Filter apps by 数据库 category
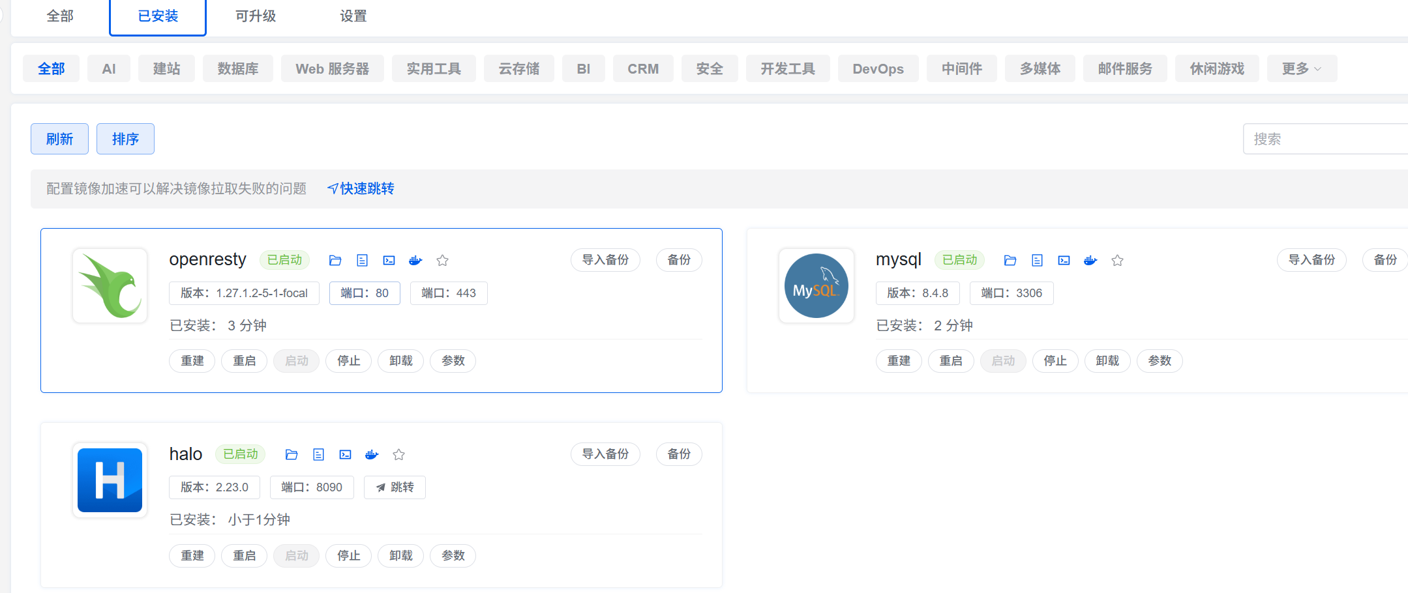Image resolution: width=1408 pixels, height=593 pixels. point(237,68)
